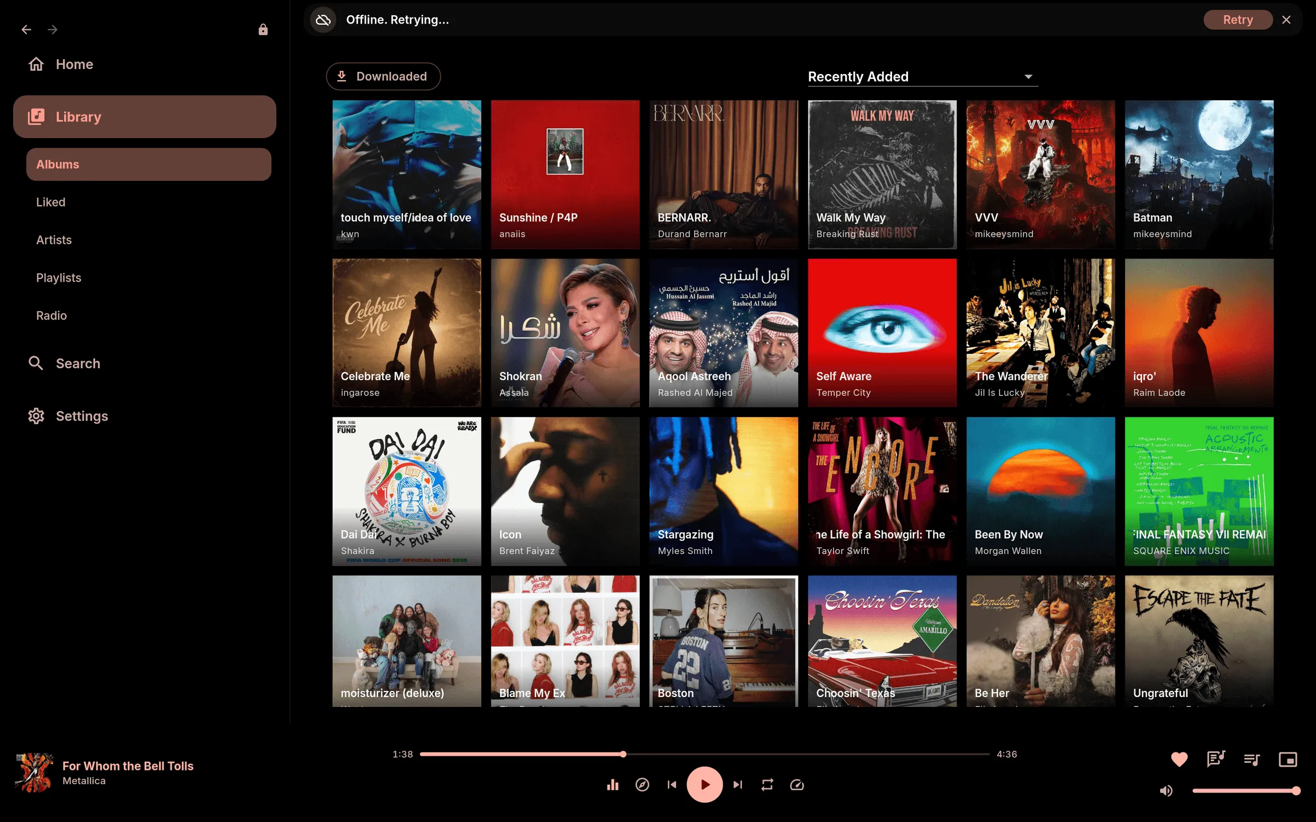The image size is (1316, 822).
Task: Go forward with the right arrow
Action: [x=53, y=30]
